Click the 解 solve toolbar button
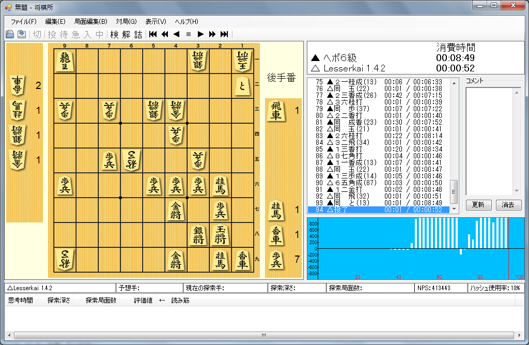This screenshot has height=345, width=529. click(x=127, y=35)
